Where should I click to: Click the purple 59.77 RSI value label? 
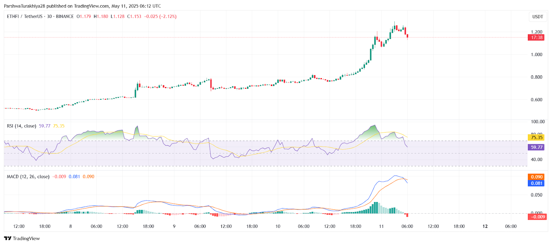(536, 147)
